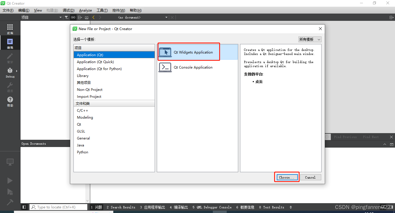Screen dimensions: 395x213
Task: Select the Import Project category
Action: pyautogui.click(x=114, y=97)
